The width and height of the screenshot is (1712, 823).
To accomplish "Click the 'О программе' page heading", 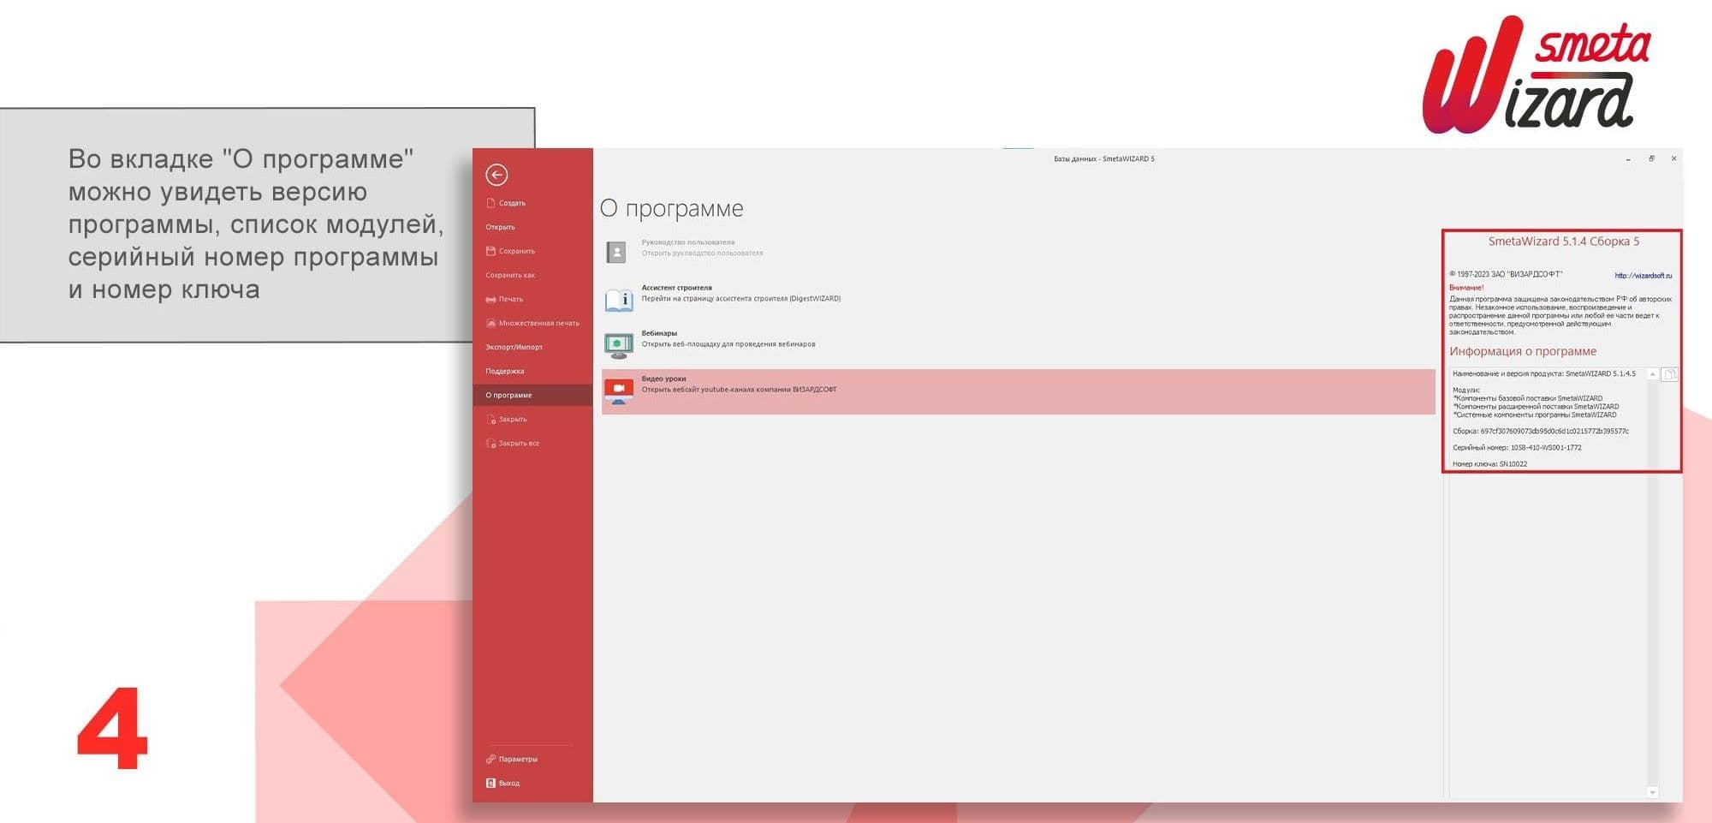I will [671, 208].
